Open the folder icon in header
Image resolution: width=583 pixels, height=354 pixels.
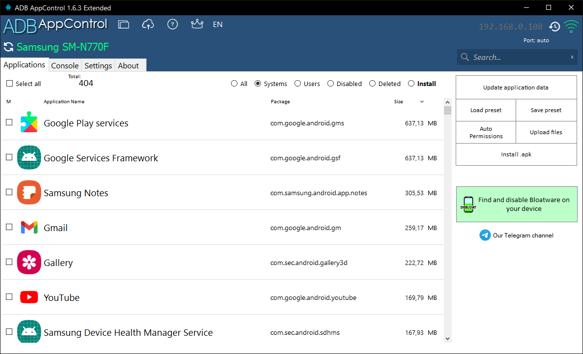(124, 25)
